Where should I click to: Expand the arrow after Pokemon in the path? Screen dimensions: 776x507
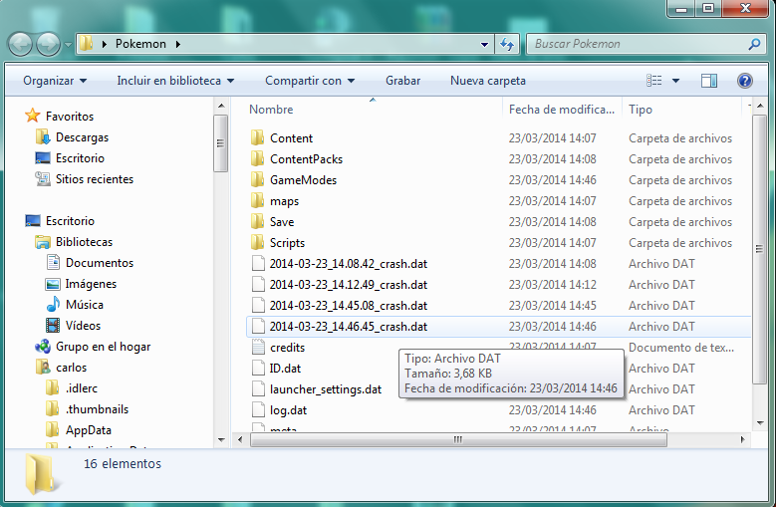point(178,44)
